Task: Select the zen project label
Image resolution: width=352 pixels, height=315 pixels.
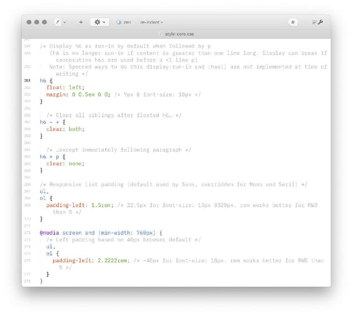Action: [127, 22]
